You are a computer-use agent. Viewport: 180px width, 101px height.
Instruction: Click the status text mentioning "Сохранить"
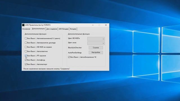(46, 69)
